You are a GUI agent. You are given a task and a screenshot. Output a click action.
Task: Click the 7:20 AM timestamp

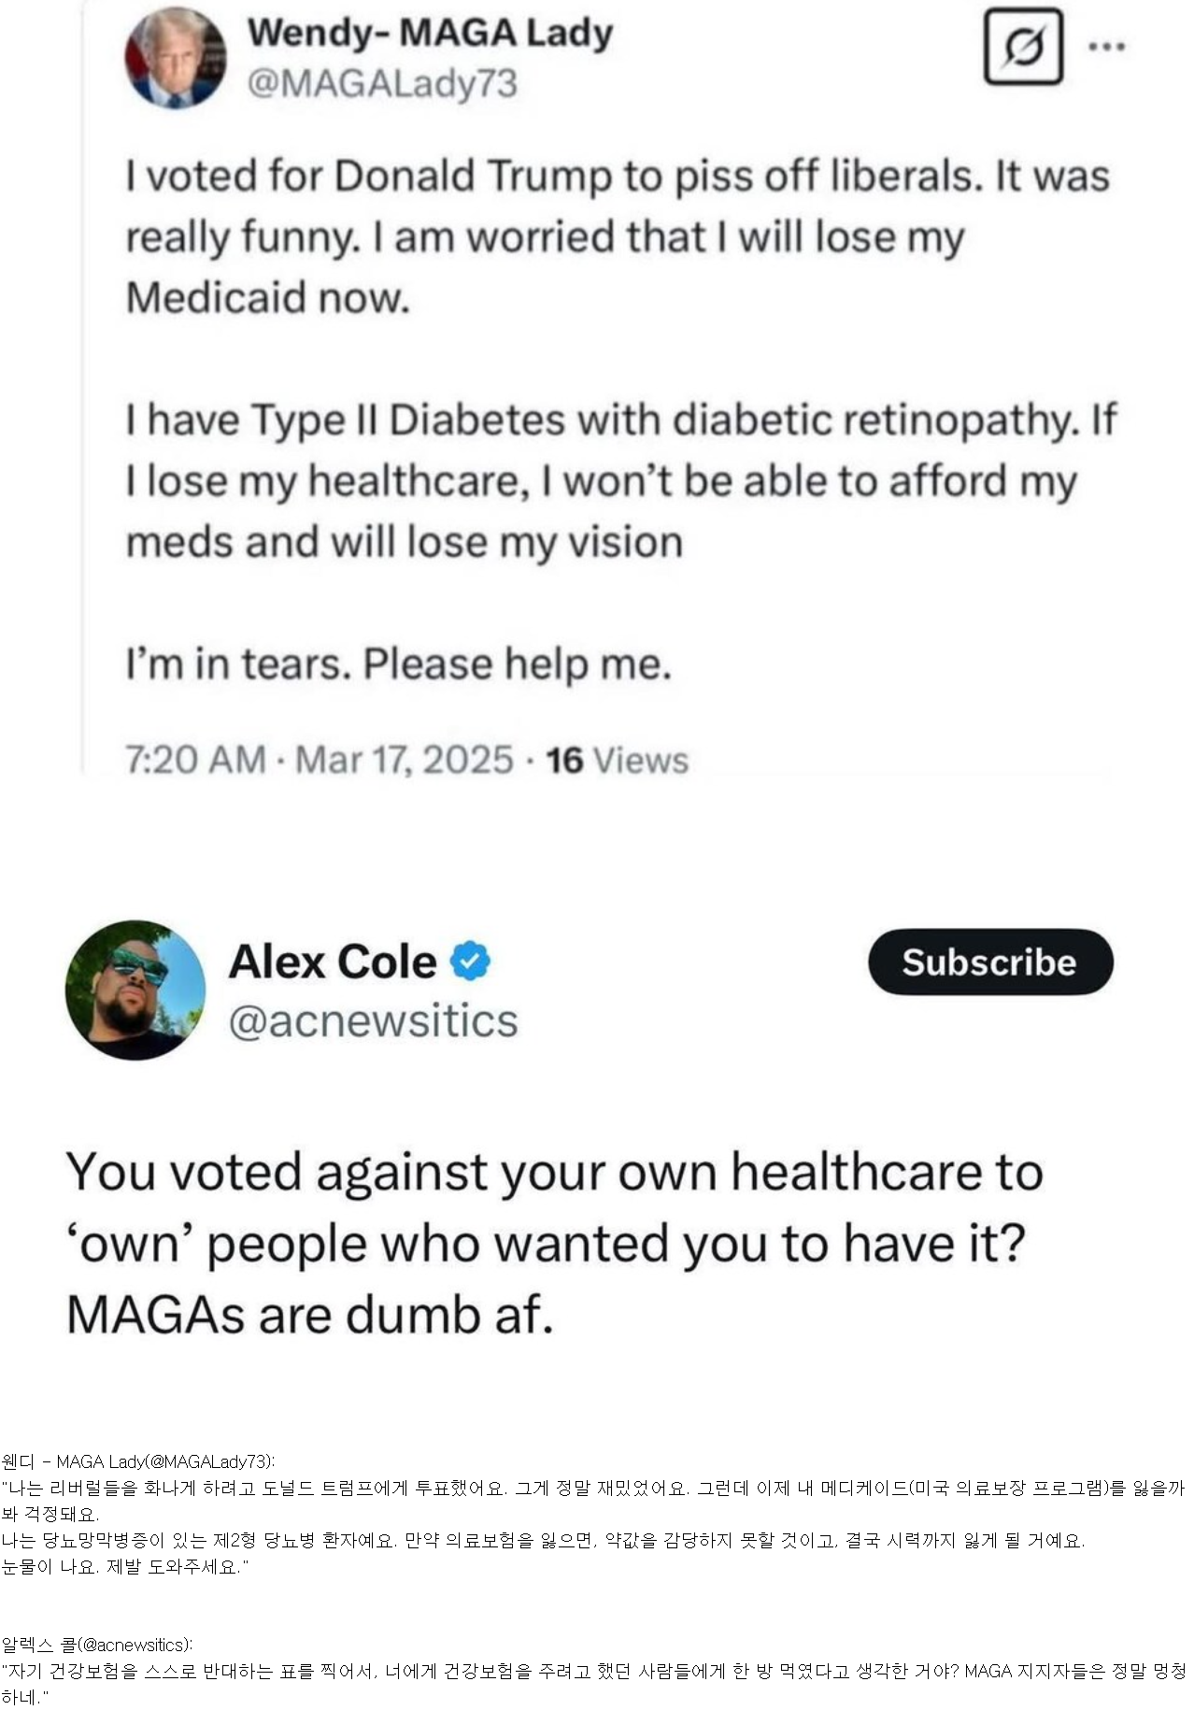click(x=196, y=760)
